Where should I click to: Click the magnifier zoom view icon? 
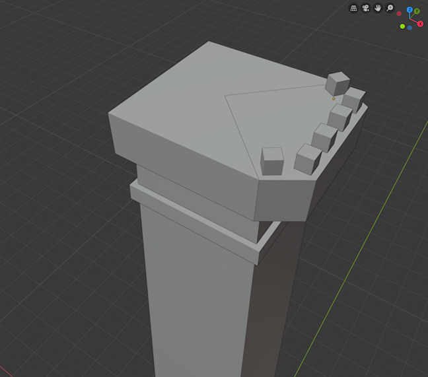pyautogui.click(x=390, y=9)
